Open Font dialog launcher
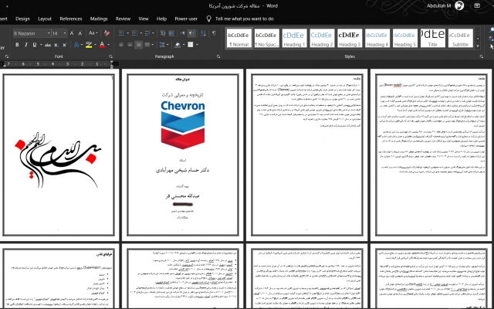This screenshot has width=494, height=309. 110,56
